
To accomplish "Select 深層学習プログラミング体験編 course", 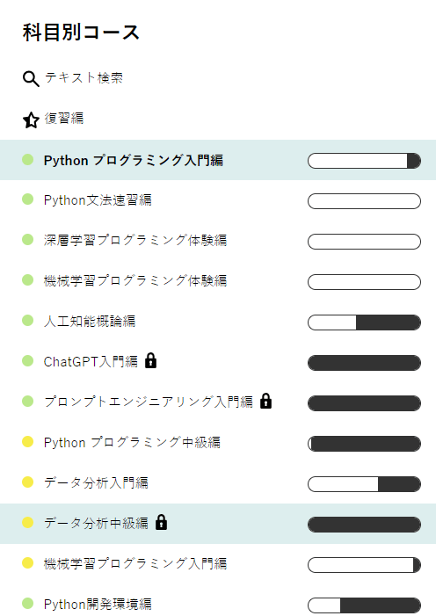I will pos(218,241).
